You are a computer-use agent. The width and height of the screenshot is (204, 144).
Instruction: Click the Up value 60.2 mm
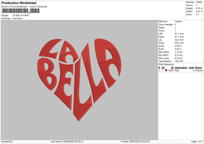pos(179,40)
